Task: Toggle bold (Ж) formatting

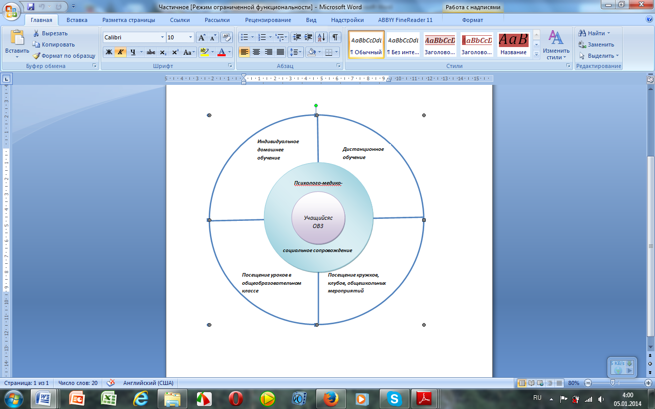Action: pyautogui.click(x=108, y=52)
